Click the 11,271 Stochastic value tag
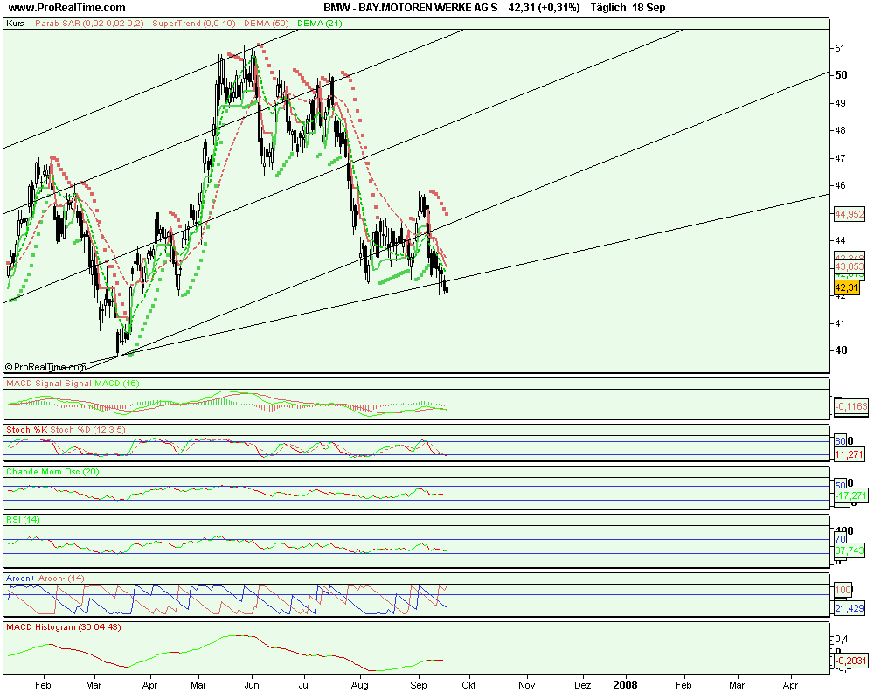This screenshot has height=699, width=874. point(849,455)
